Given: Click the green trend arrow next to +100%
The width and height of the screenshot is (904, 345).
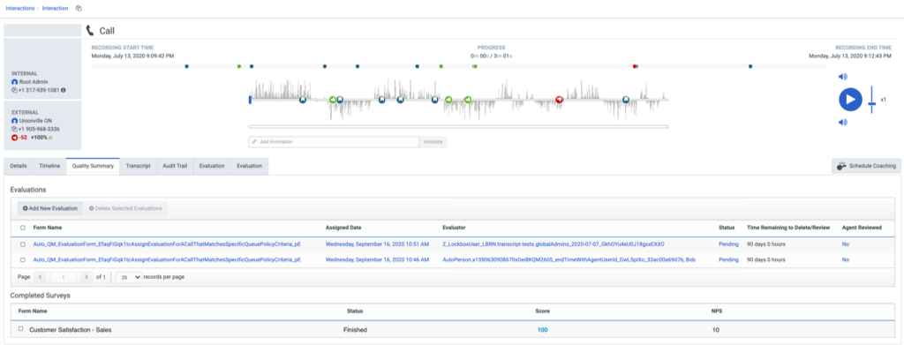Looking at the screenshot, I should pos(50,138).
